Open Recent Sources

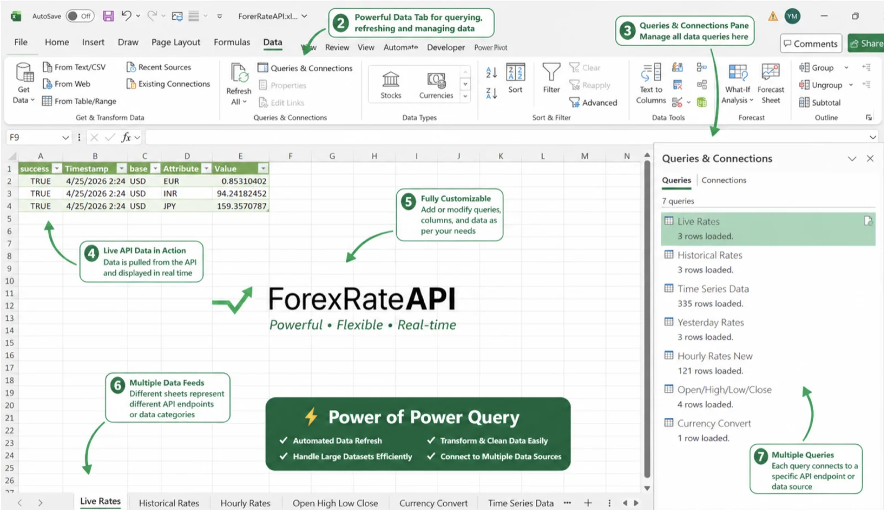click(x=159, y=67)
